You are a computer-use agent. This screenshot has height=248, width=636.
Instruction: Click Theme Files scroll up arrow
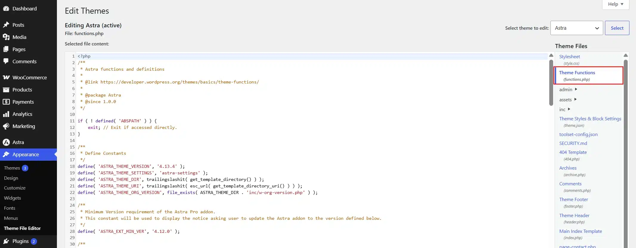click(626, 55)
